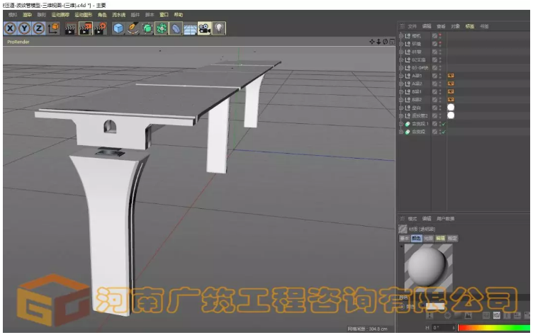Add a light bulb object
533x335 pixels.
(219, 28)
